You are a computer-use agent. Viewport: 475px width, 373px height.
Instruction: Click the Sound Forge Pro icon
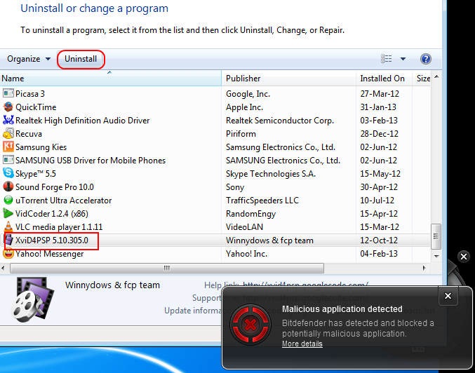[x=8, y=186]
